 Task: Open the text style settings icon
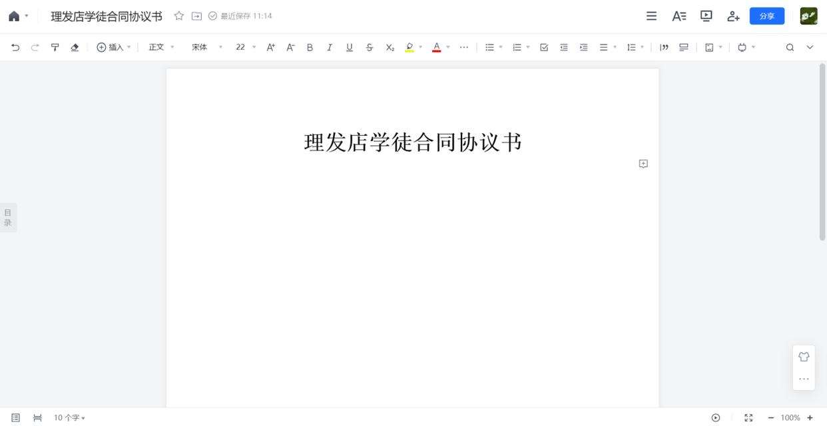click(679, 16)
